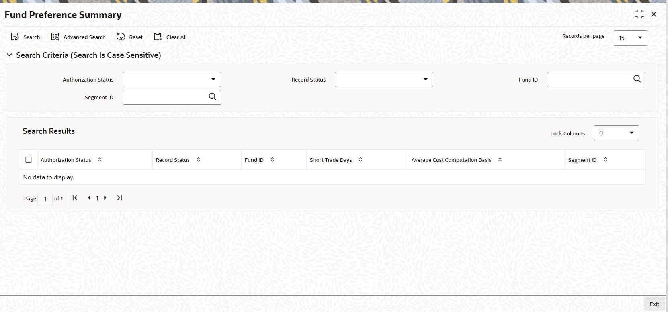The height and width of the screenshot is (312, 668).
Task: Click the page number input box
Action: tap(45, 199)
